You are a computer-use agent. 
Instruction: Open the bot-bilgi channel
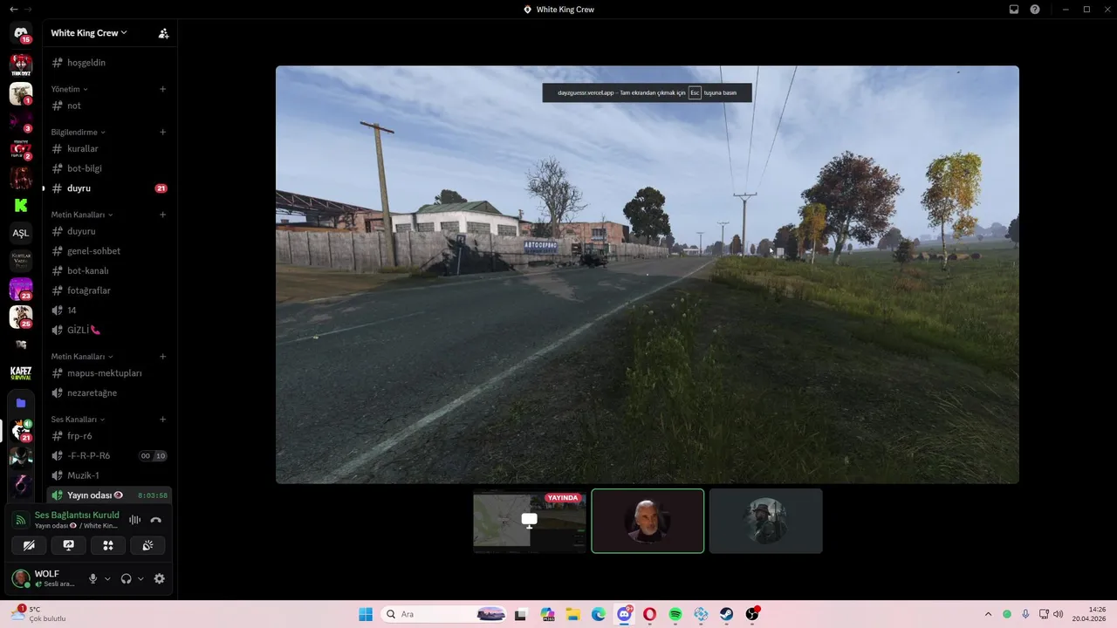click(109, 168)
